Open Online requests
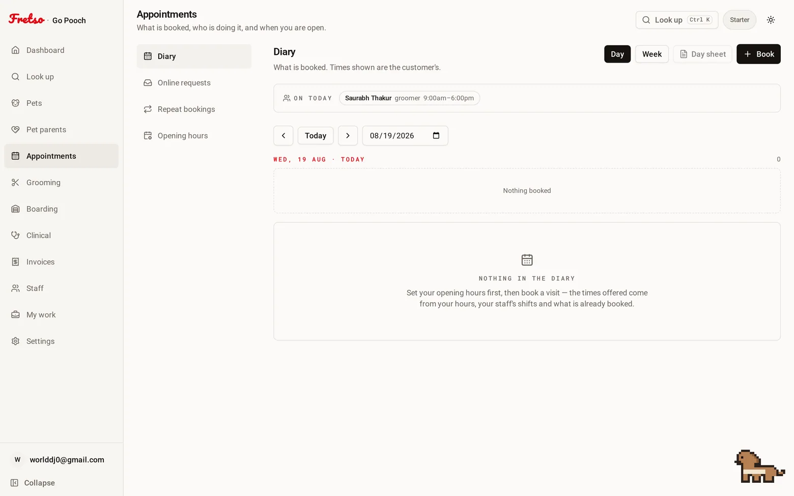Image resolution: width=794 pixels, height=496 pixels. coord(194,83)
